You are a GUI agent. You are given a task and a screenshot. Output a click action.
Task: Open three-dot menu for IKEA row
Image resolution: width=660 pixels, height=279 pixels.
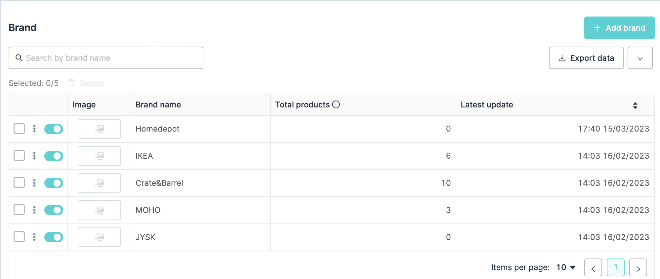pos(34,156)
